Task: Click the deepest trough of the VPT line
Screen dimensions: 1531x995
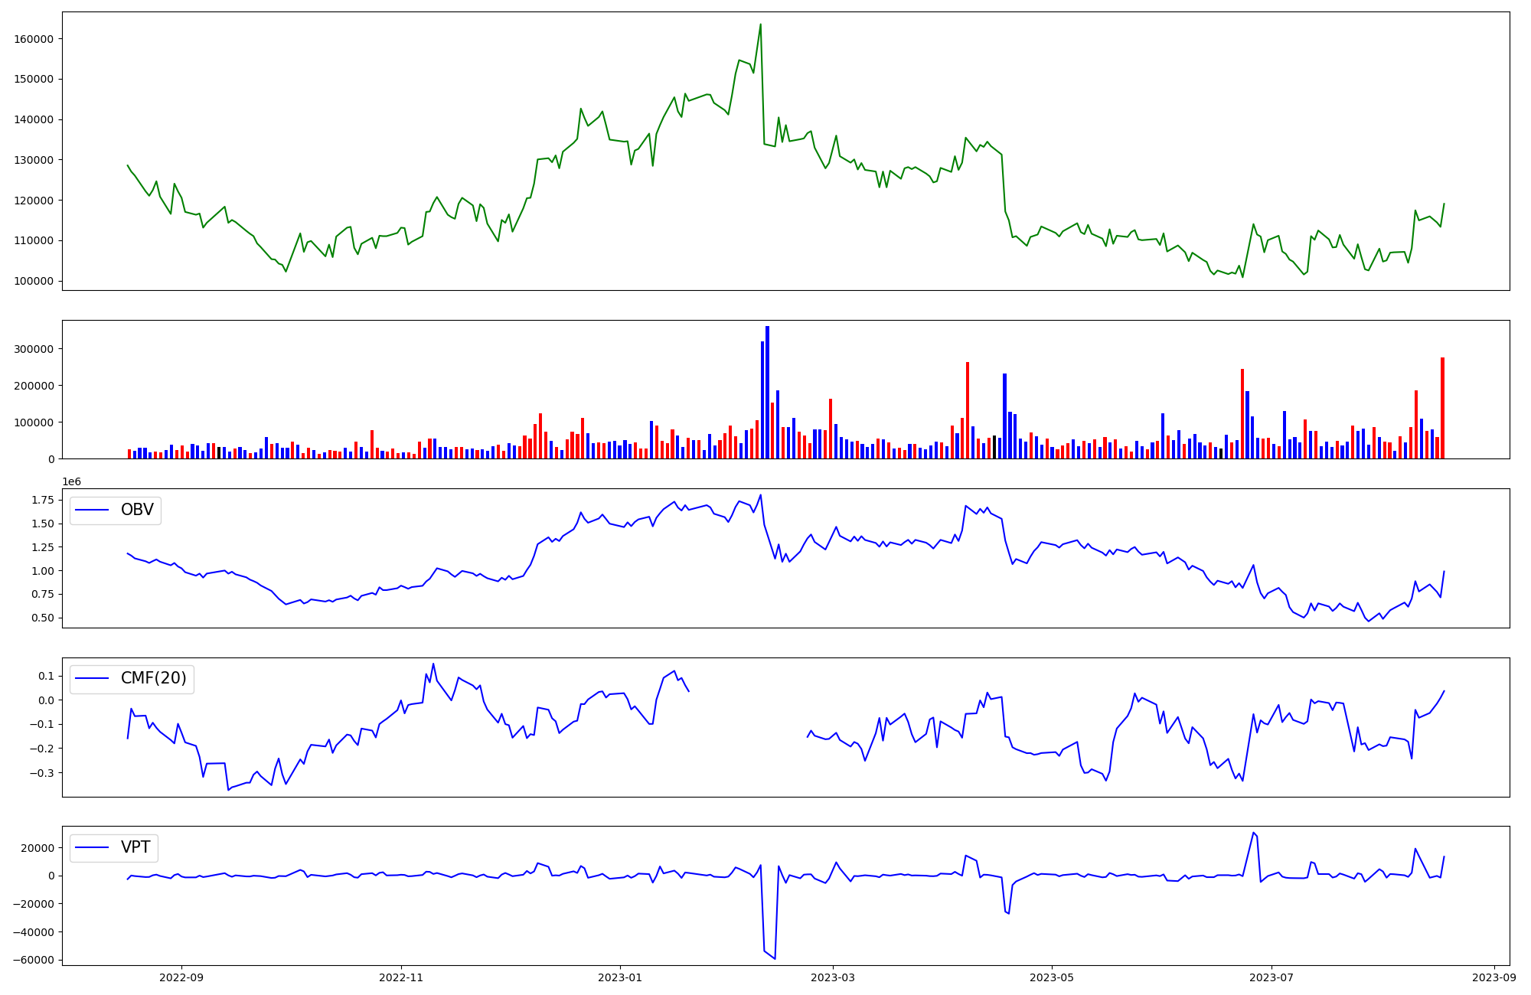Action: point(775,958)
